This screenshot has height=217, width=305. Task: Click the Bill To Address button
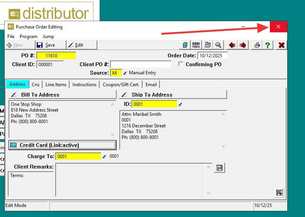pyautogui.click(x=63, y=95)
